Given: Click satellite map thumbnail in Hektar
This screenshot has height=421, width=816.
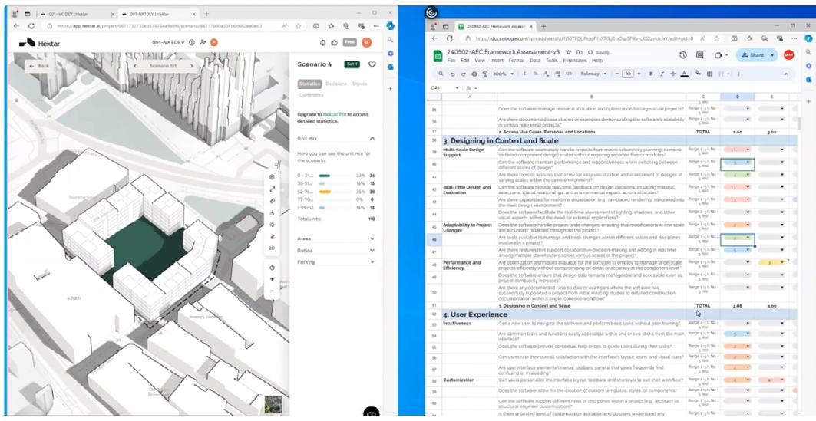Looking at the screenshot, I should coord(272,404).
